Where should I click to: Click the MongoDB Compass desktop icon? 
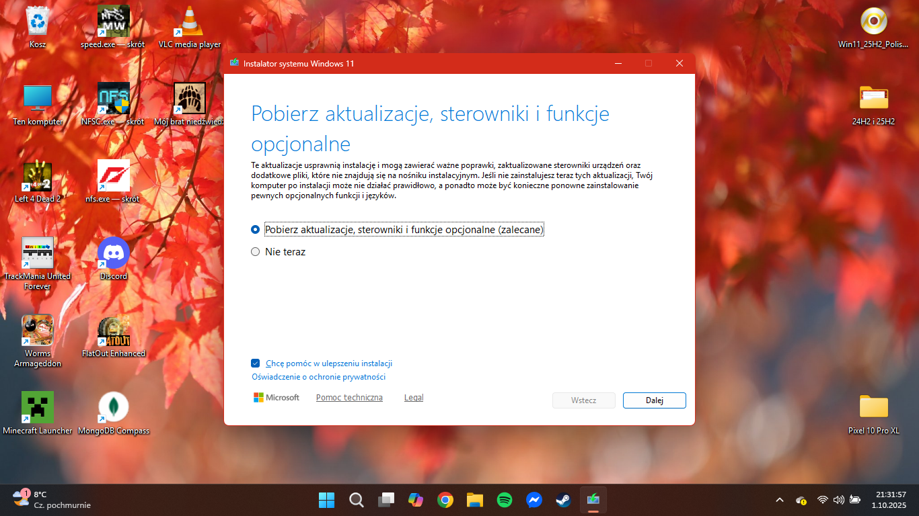click(113, 408)
